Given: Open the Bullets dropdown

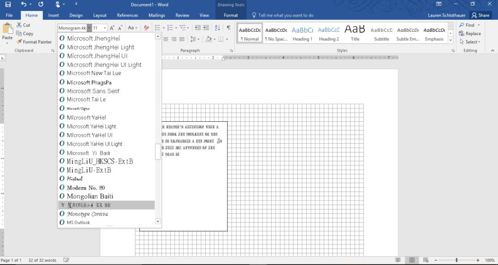Looking at the screenshot, I should [x=164, y=28].
